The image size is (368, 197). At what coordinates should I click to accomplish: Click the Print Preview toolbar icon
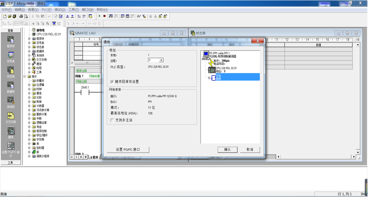[x=26, y=16]
